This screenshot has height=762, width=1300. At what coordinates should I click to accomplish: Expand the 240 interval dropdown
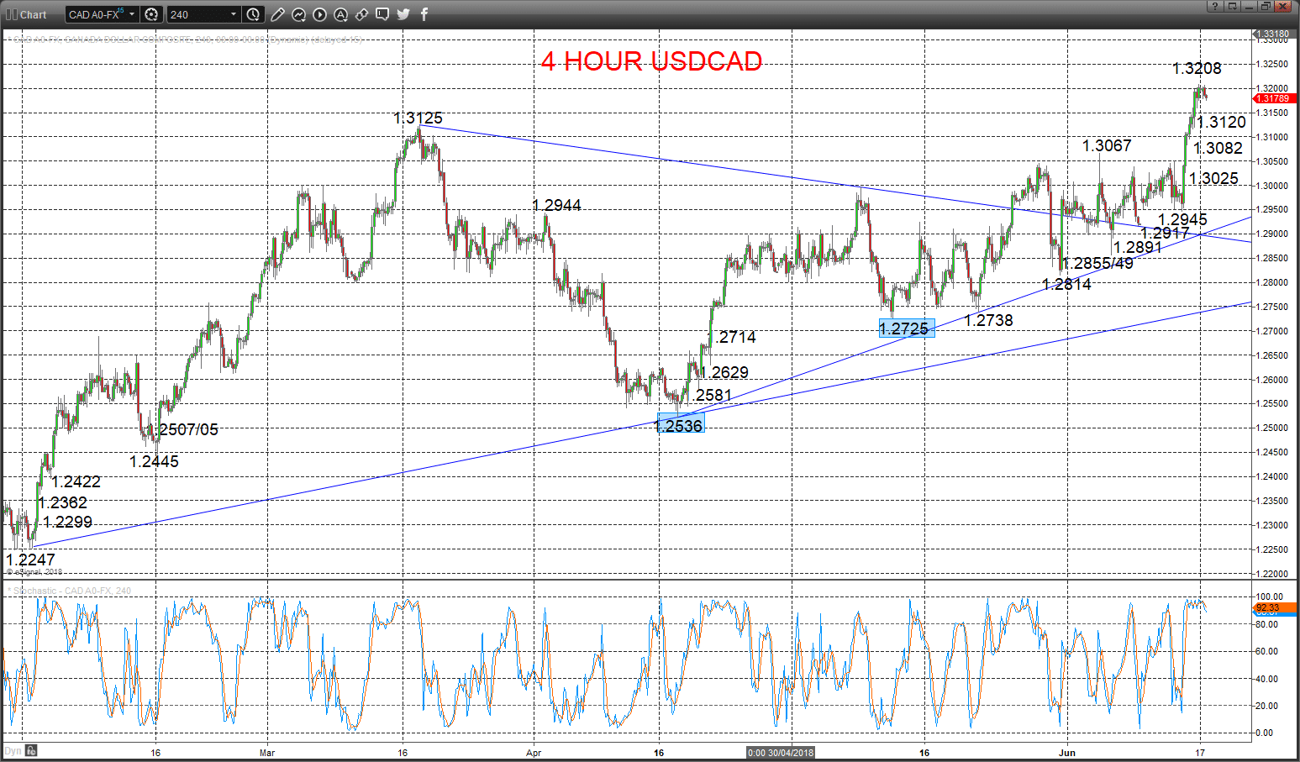234,14
